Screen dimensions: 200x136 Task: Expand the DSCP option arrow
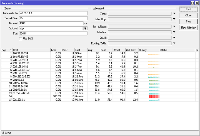click(174, 38)
